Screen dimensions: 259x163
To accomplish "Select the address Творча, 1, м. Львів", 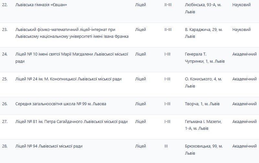I will pos(202,104).
